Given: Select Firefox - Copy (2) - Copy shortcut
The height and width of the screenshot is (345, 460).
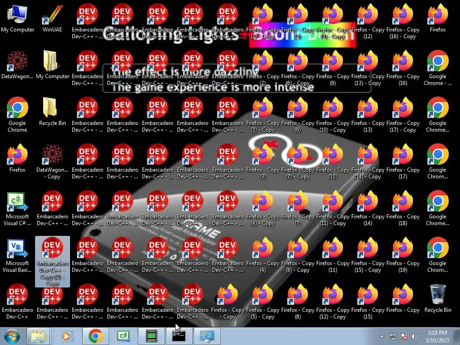Looking at the screenshot, I should pyautogui.click(x=262, y=22).
